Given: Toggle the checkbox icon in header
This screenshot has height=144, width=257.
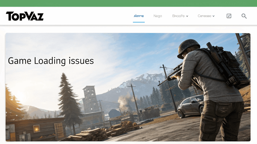Looking at the screenshot, I should tap(229, 16).
